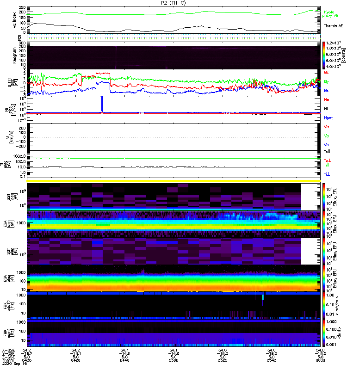Click the "0520" time tick label
The image size is (347, 370).
223,360
